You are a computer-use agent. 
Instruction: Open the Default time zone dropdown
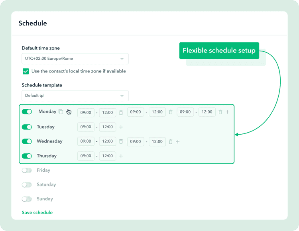(75, 59)
